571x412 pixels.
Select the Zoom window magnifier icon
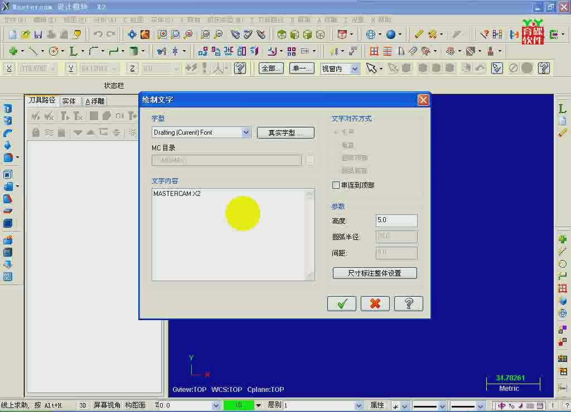pos(162,35)
